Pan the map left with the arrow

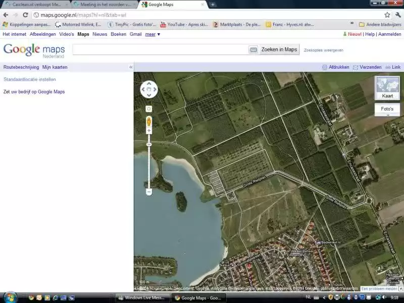[x=143, y=89]
